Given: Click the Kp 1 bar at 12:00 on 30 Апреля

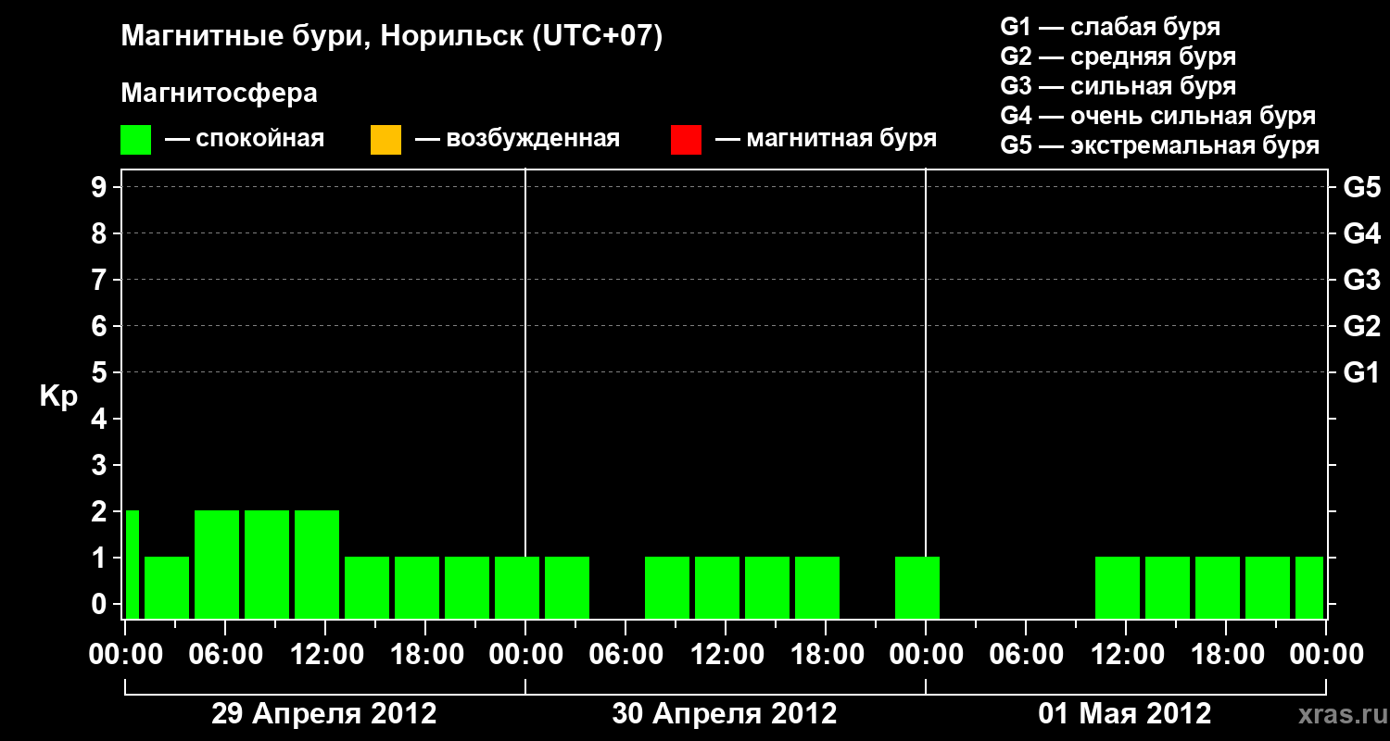Looking at the screenshot, I should pyautogui.click(x=717, y=587).
